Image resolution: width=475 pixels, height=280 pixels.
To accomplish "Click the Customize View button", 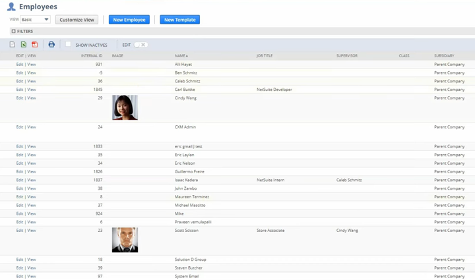I will [77, 20].
